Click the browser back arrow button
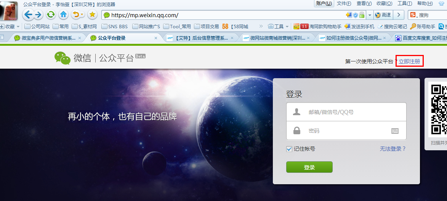 [28, 15]
